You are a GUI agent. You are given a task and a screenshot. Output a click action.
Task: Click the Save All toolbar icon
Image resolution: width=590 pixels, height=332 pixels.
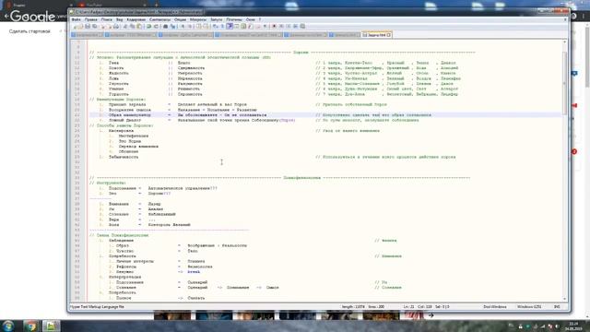tap(94, 27)
